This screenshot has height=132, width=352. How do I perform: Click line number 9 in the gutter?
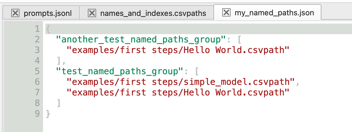coord(37,114)
